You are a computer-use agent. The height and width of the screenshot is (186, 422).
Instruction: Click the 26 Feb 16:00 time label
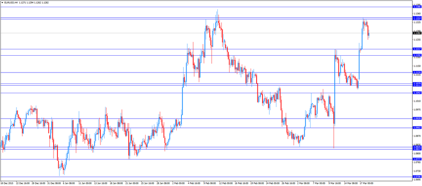coord(288,183)
